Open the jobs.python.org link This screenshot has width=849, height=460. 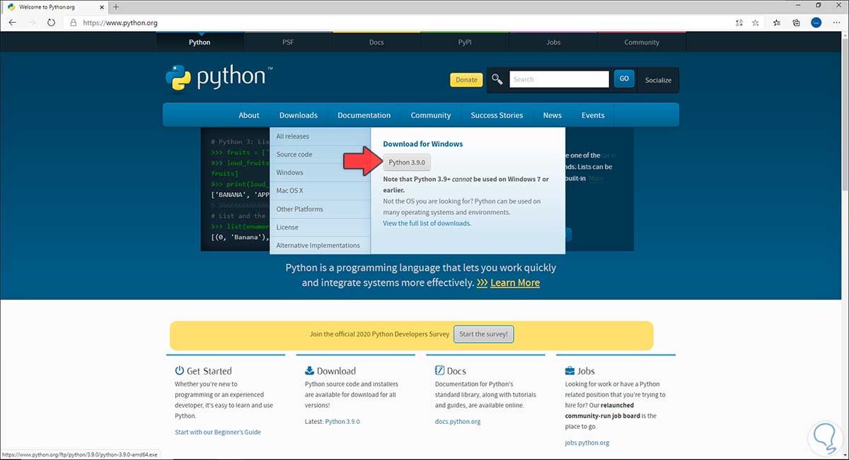587,443
